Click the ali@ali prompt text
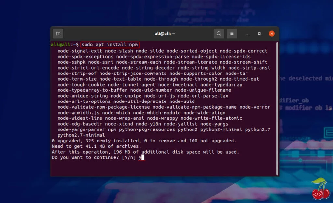The image size is (333, 203). [60, 44]
